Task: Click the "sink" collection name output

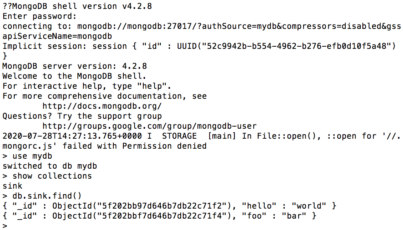Action: tap(12, 186)
